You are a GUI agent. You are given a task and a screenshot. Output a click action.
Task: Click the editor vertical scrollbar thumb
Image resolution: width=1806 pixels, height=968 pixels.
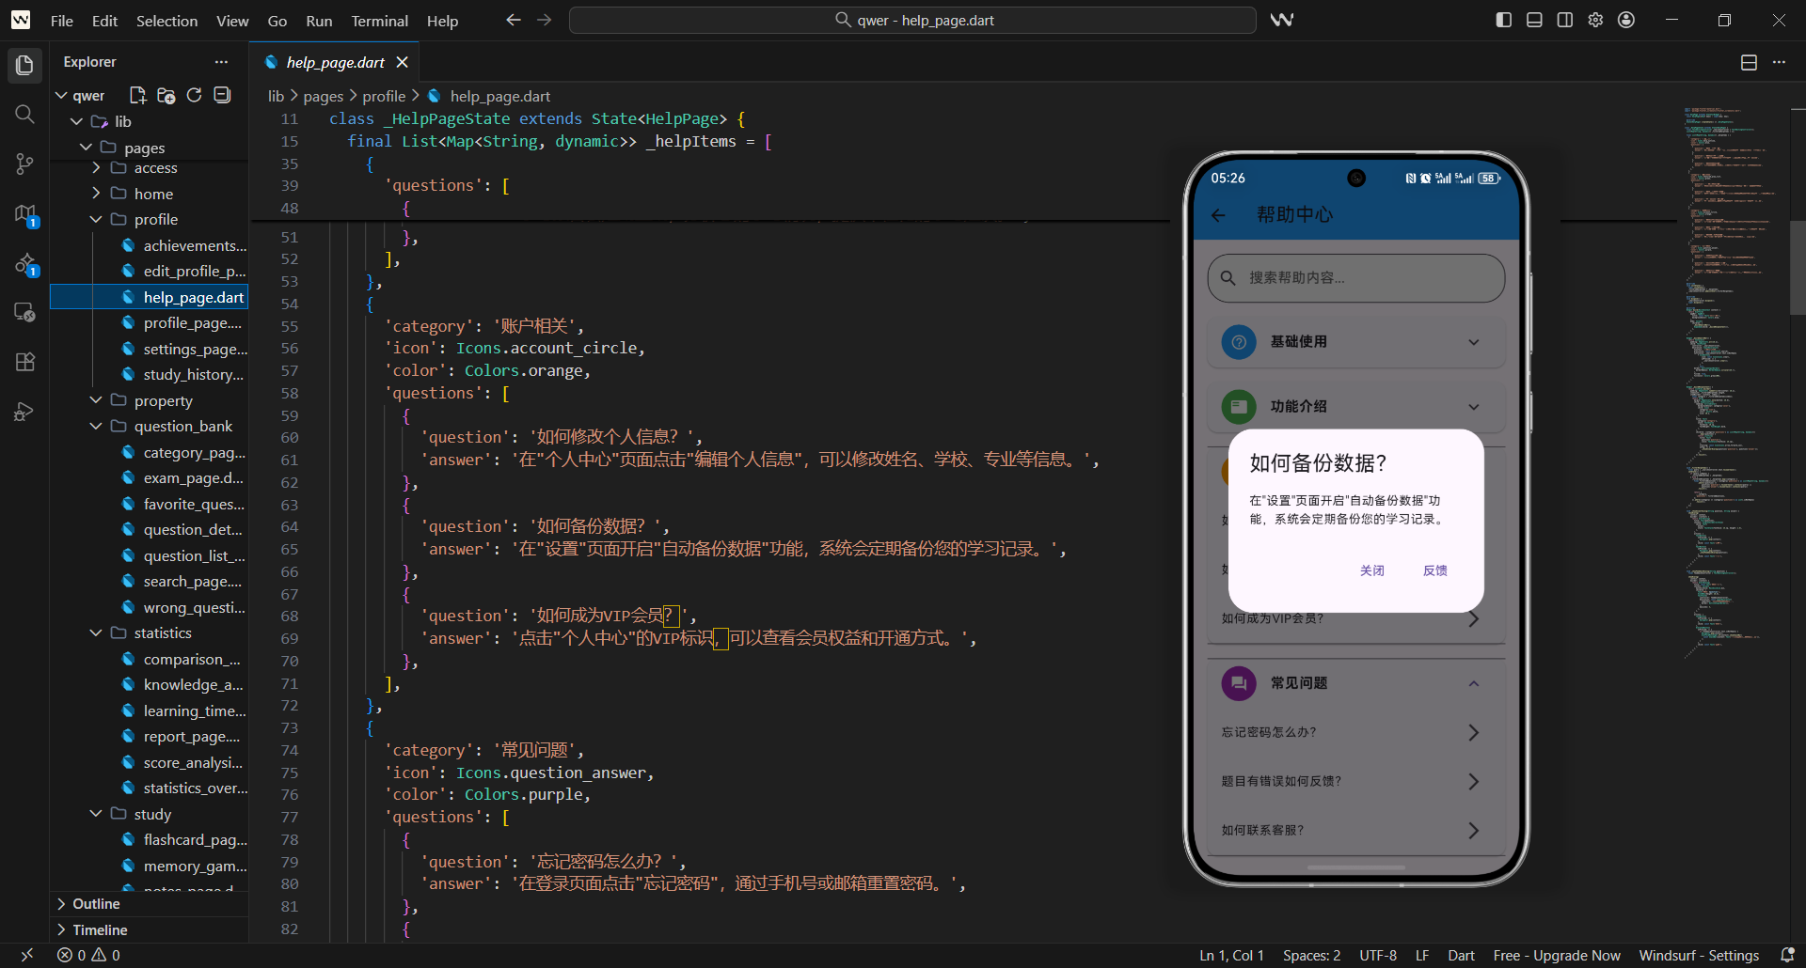(x=1798, y=268)
